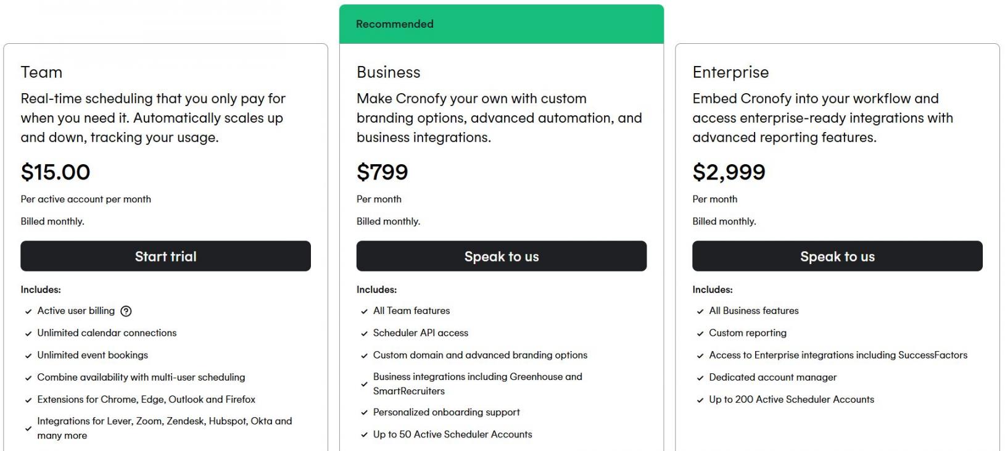The height and width of the screenshot is (451, 1005).
Task: Click the Team plan heading
Action: [x=41, y=72]
